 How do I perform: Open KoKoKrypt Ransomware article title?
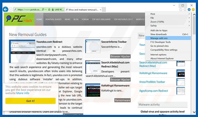point(115,86)
